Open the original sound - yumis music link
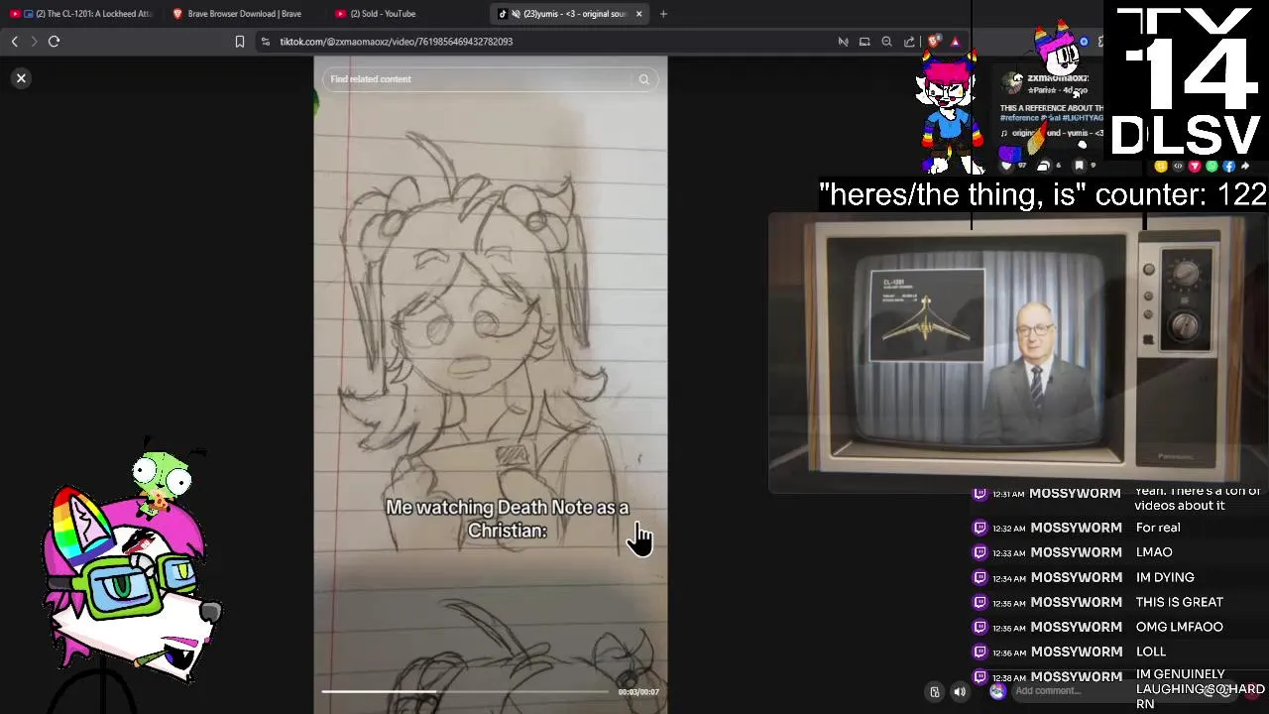 click(1053, 133)
